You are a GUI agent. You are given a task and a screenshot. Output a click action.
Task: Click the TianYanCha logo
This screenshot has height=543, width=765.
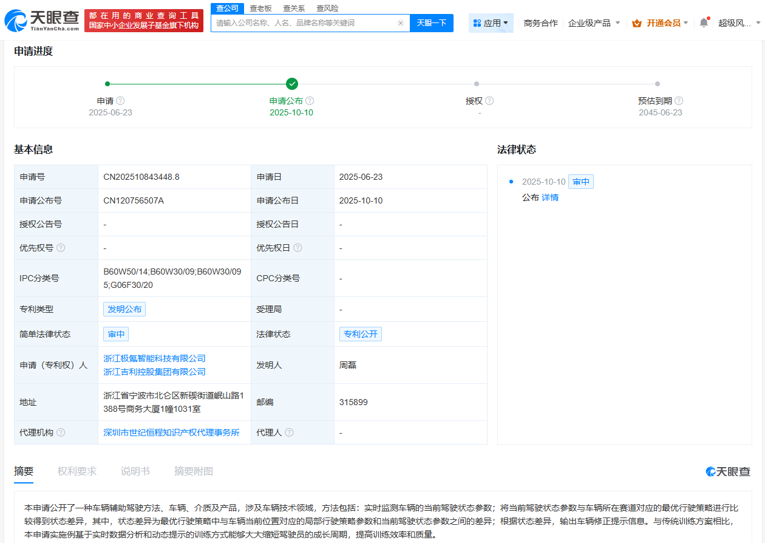pyautogui.click(x=41, y=20)
